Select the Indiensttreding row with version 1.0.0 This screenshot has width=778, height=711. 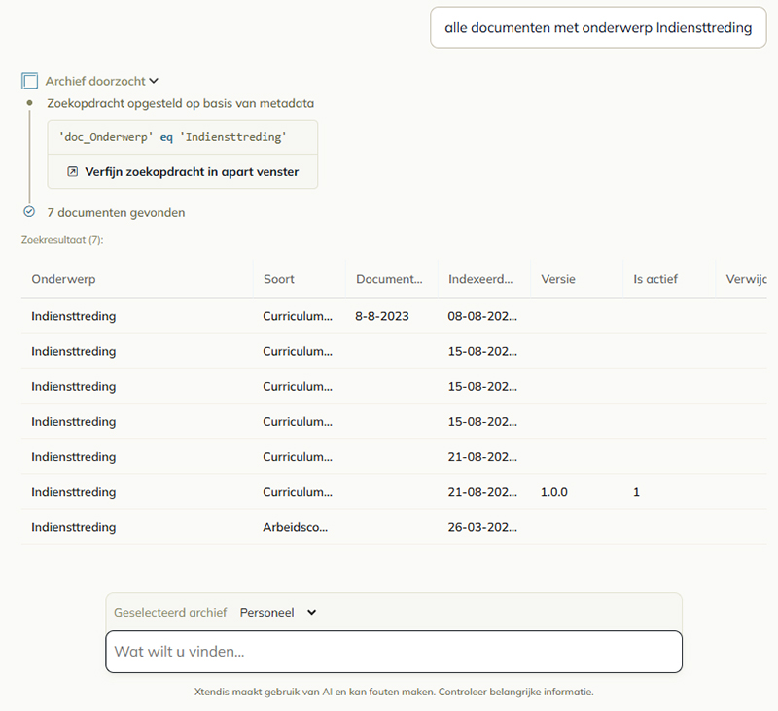pyautogui.click(x=394, y=492)
